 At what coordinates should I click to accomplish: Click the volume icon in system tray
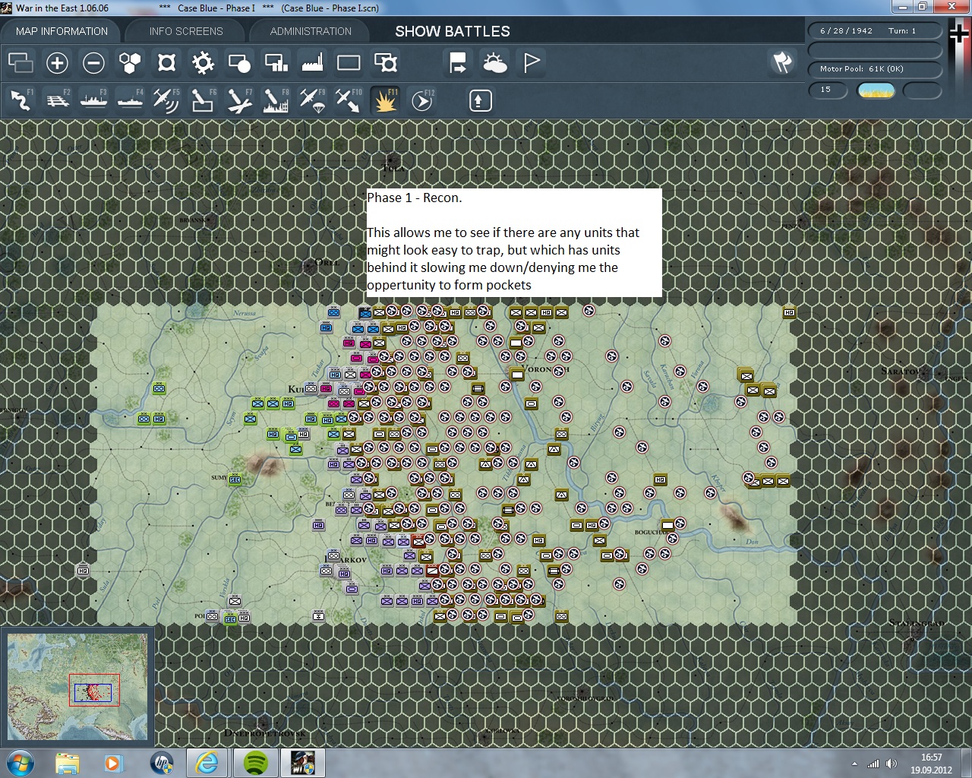[x=891, y=764]
